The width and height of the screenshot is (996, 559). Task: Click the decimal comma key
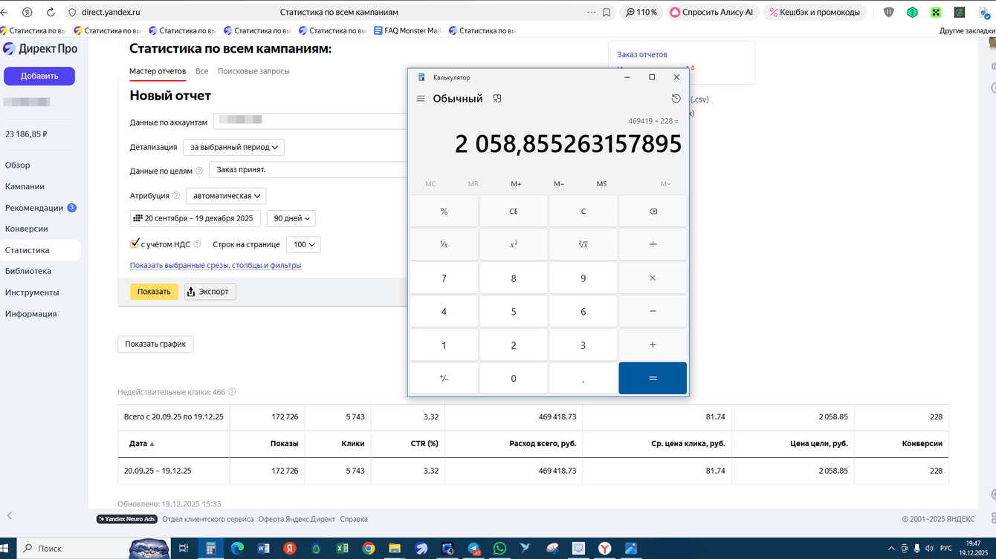click(583, 379)
